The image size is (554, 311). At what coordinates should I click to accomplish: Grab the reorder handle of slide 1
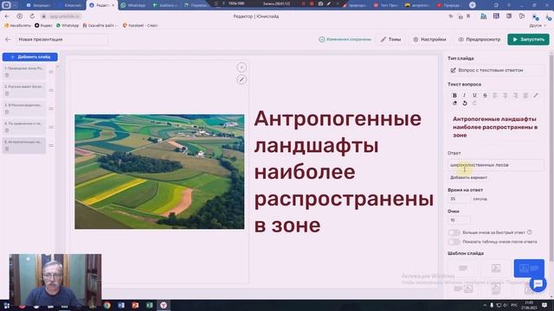(51, 72)
